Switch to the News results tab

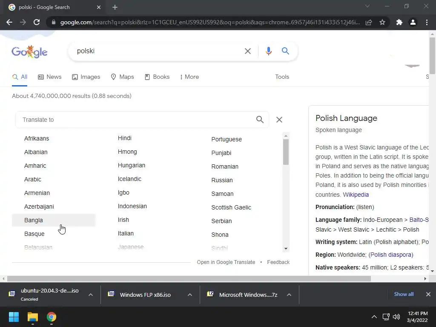(x=50, y=77)
